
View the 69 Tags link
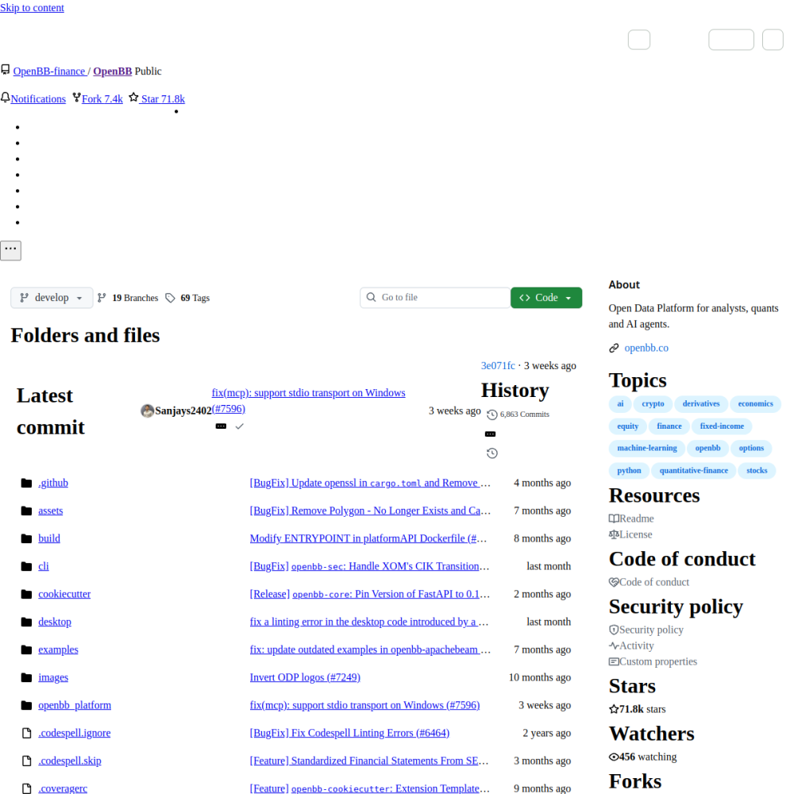point(188,298)
